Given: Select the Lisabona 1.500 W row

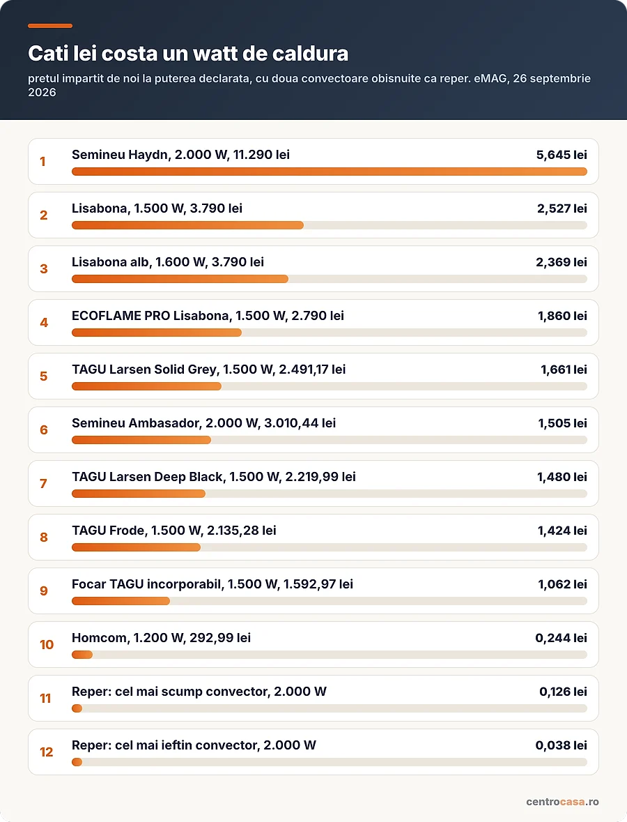Looking at the screenshot, I should [x=313, y=215].
